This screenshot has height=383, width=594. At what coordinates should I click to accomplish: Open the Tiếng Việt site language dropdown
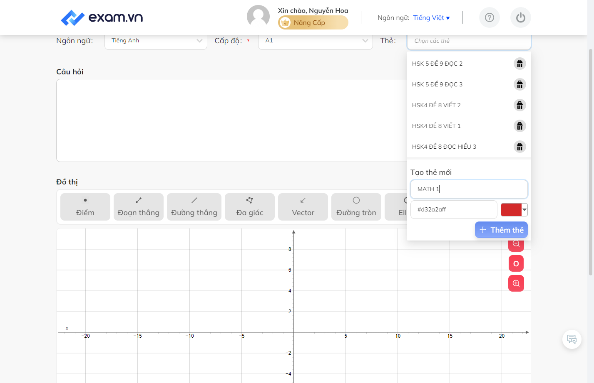(432, 18)
